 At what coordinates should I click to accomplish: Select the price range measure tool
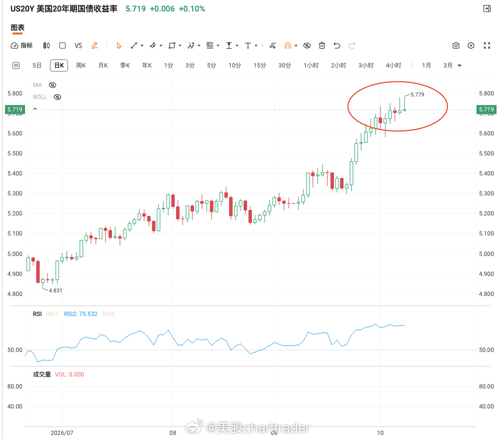click(229, 45)
